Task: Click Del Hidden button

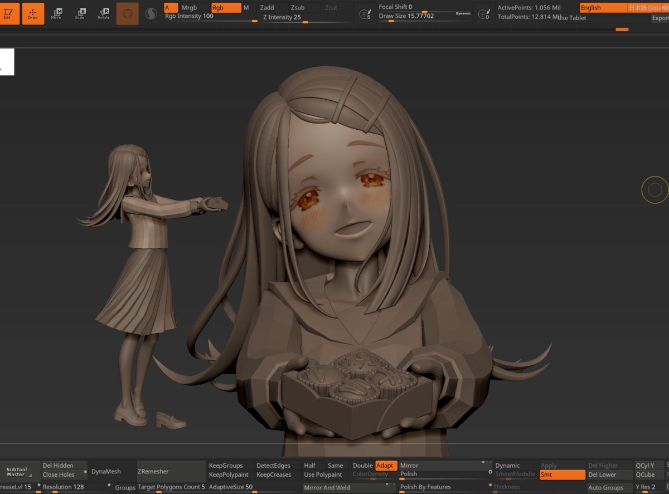Action: point(65,466)
